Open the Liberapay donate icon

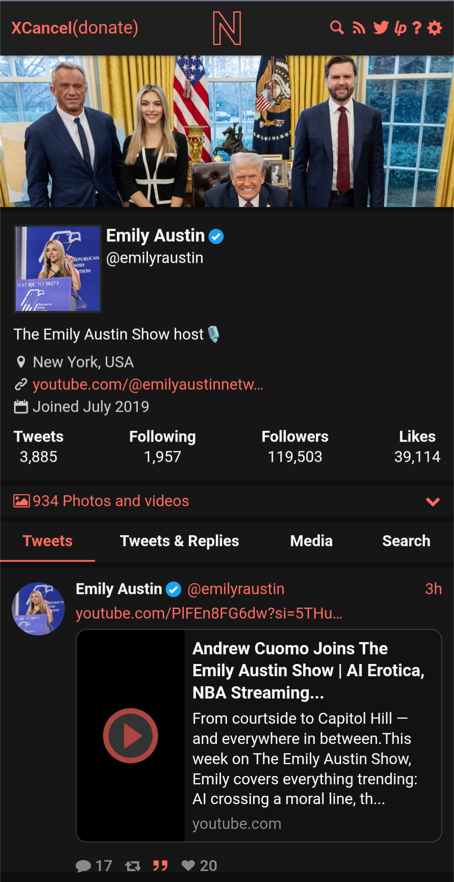400,28
